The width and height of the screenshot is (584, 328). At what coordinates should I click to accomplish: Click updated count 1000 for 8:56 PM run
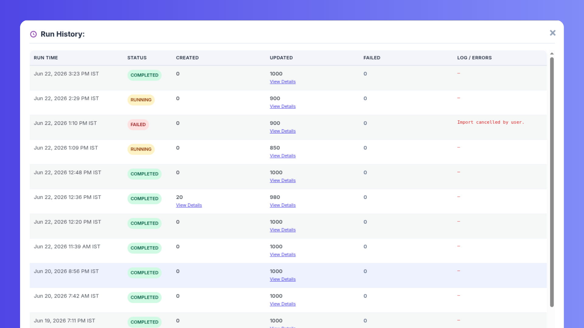[276, 271]
